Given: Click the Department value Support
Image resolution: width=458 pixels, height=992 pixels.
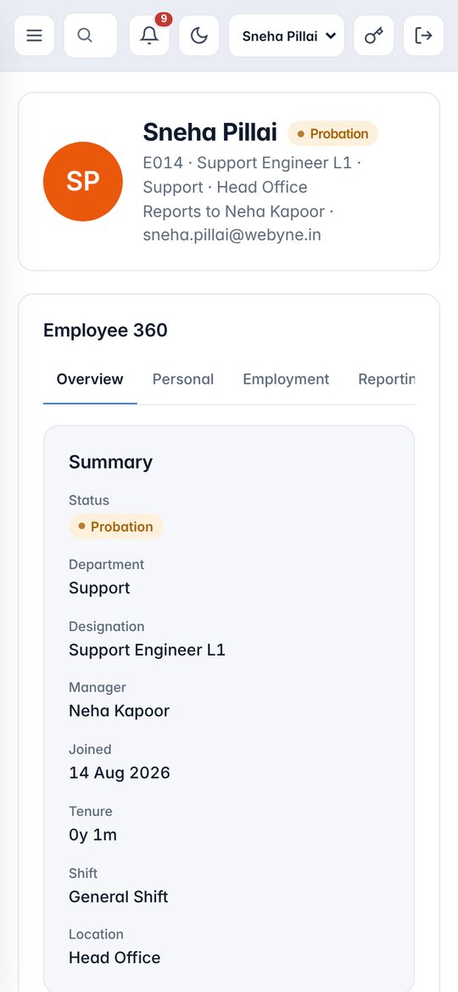Looking at the screenshot, I should click(x=99, y=588).
